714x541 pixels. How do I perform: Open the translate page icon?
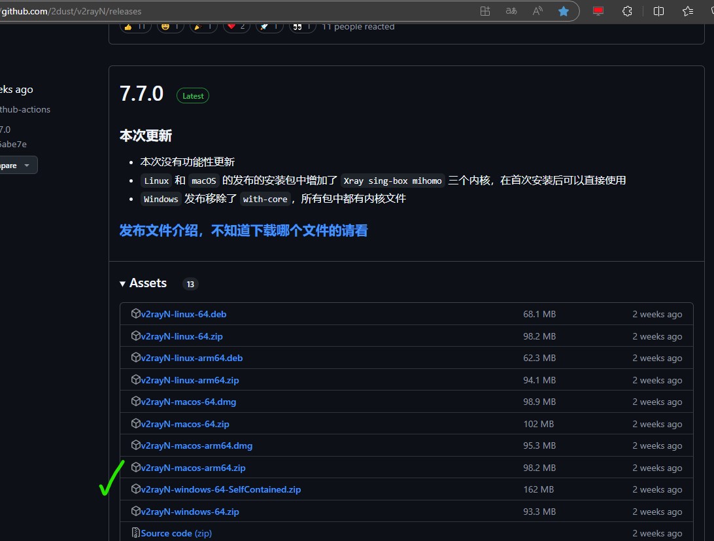click(511, 11)
